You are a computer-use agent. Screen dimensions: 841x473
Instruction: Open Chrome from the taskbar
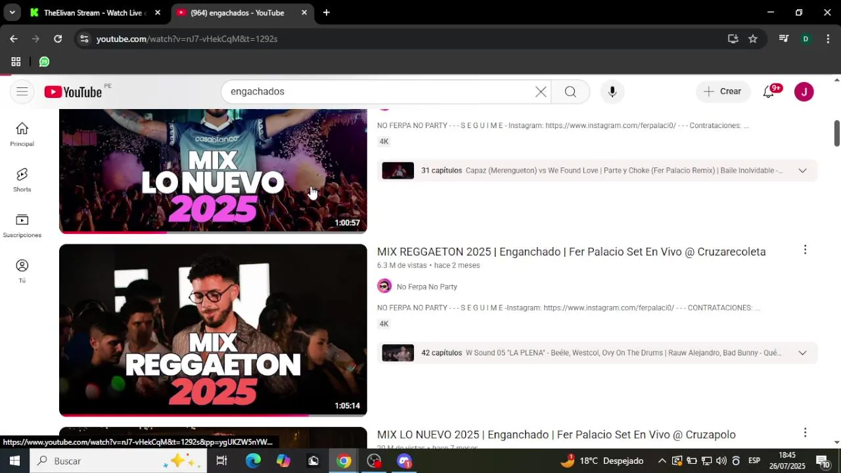(x=344, y=461)
